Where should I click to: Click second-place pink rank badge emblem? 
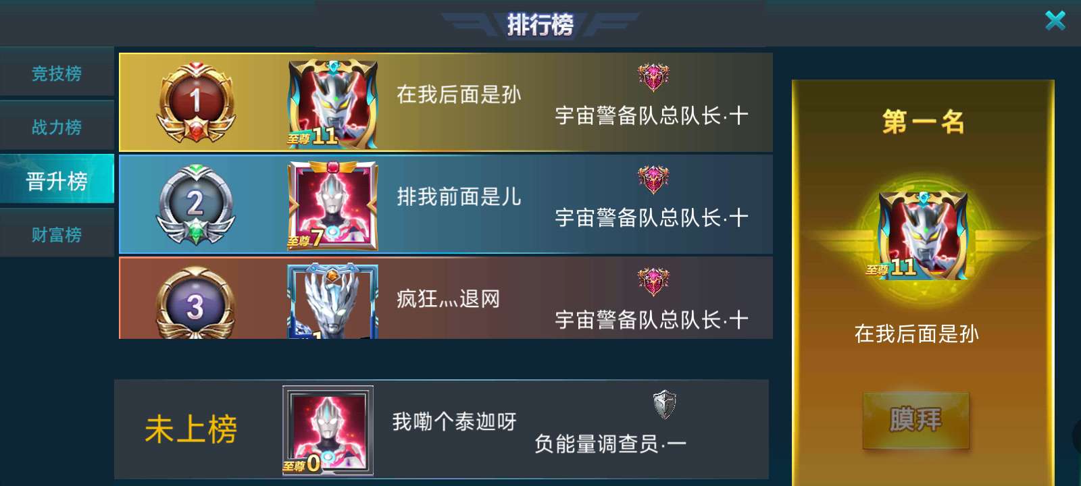click(x=653, y=179)
